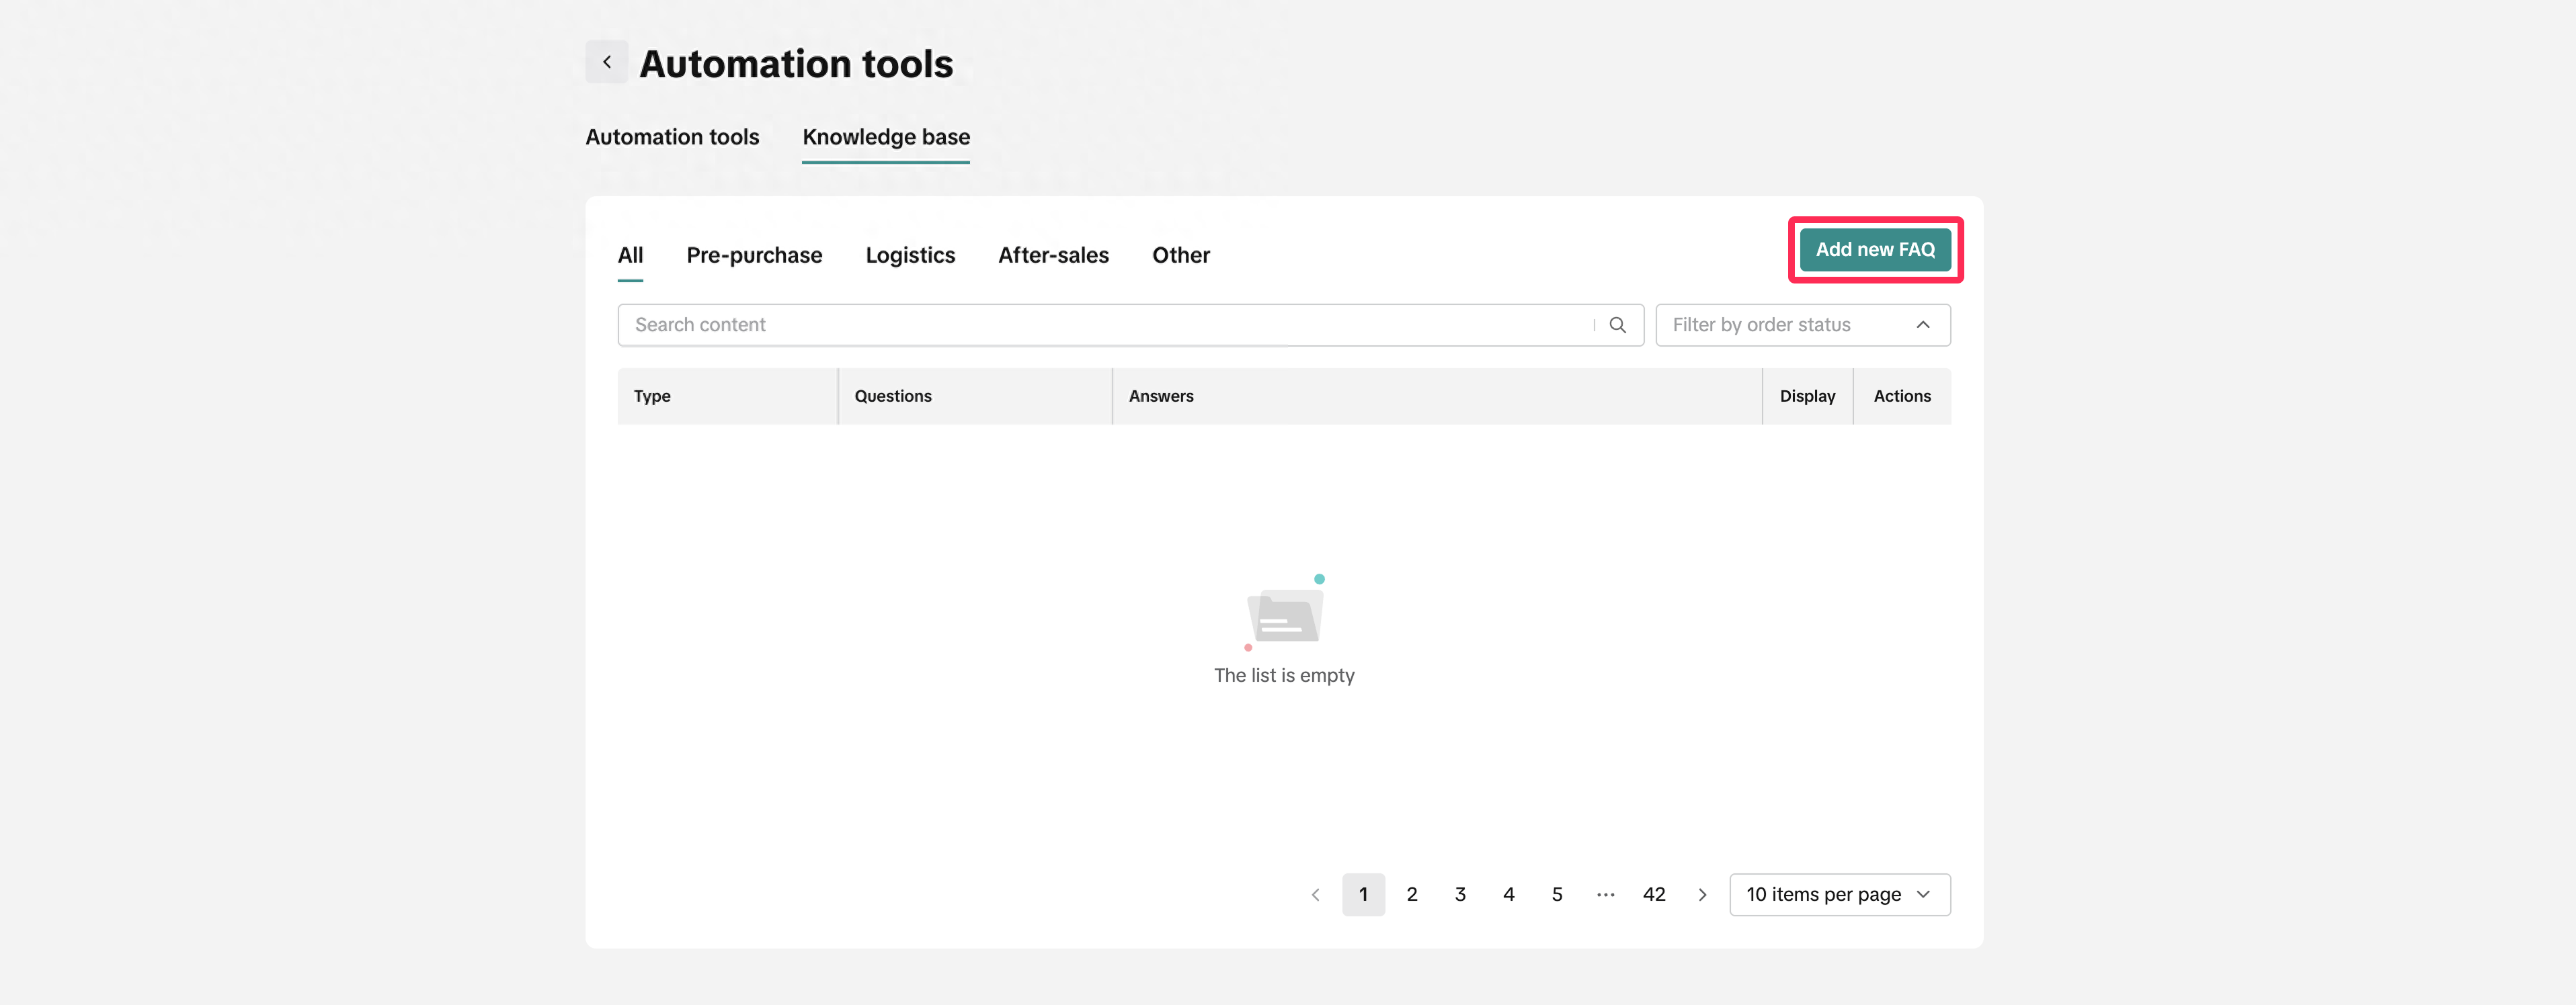This screenshot has height=1005, width=2576.
Task: Show the Logistics FAQ tab
Action: click(x=910, y=255)
